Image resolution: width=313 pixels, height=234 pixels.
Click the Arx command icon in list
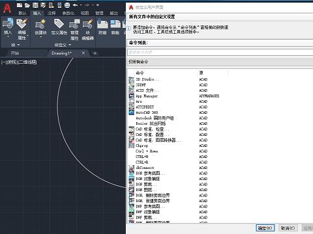tap(131, 101)
